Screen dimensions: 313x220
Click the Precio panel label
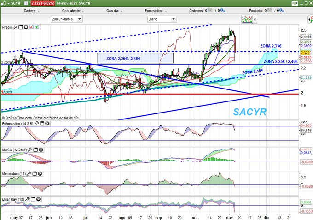click(x=7, y=27)
